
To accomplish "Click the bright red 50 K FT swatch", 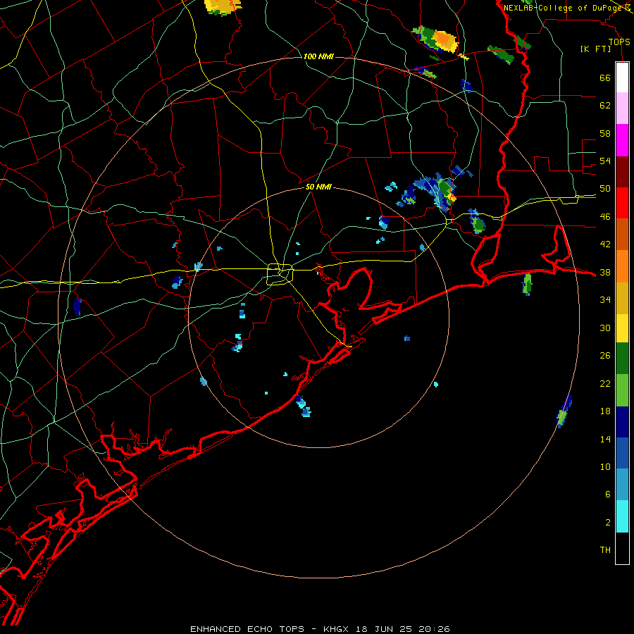I will pos(622,203).
